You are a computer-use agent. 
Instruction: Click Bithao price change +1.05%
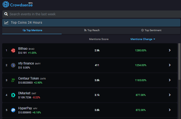tap(32, 53)
